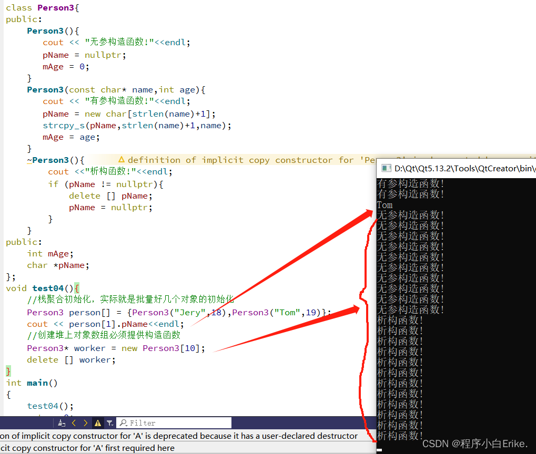Click the 'class Person3{' declaration line

43,7
